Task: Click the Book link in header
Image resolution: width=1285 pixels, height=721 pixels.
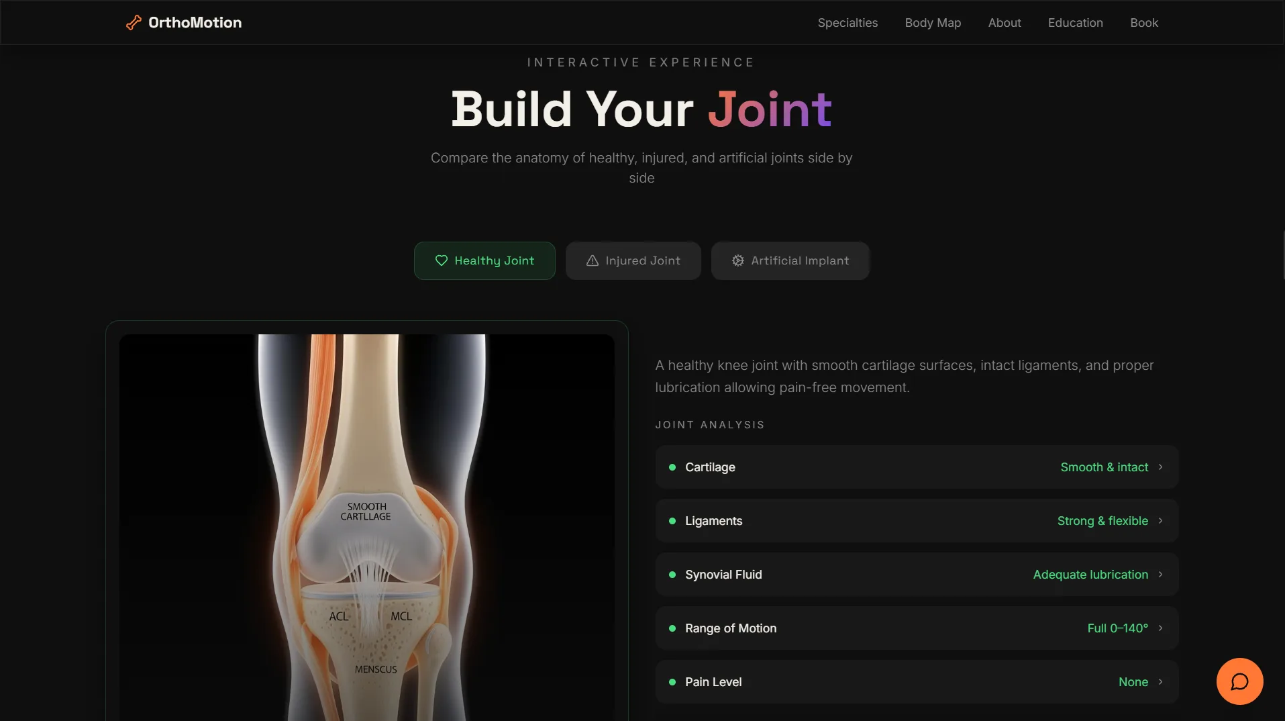Action: coord(1144,23)
